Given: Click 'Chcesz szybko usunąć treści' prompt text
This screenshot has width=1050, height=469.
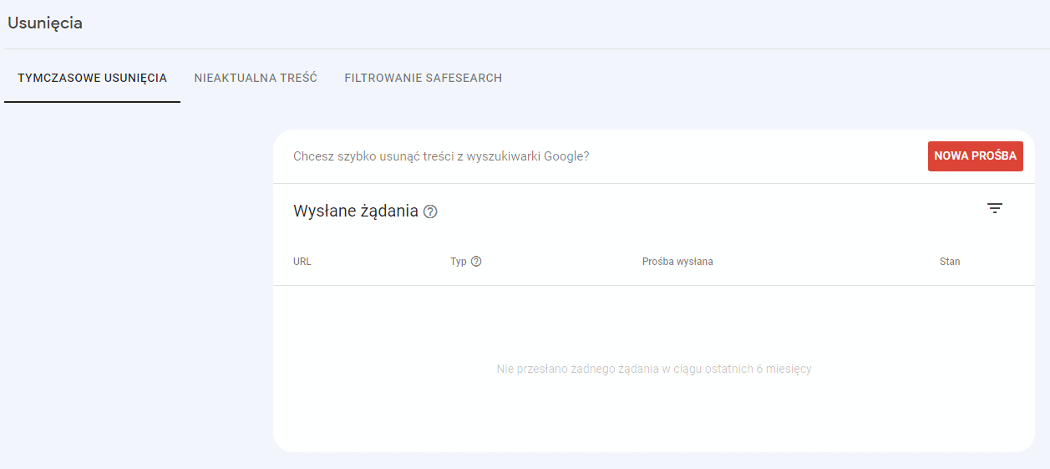Looking at the screenshot, I should tap(441, 156).
